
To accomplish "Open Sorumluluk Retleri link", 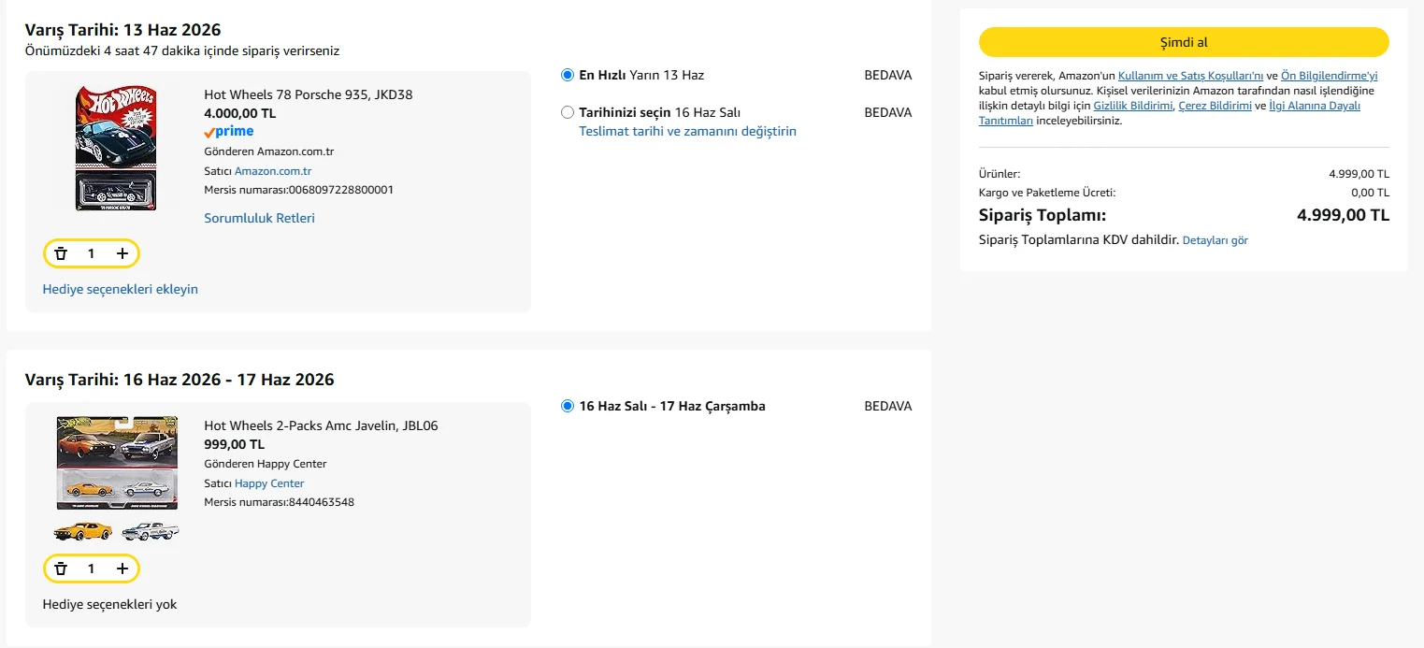I will [259, 218].
